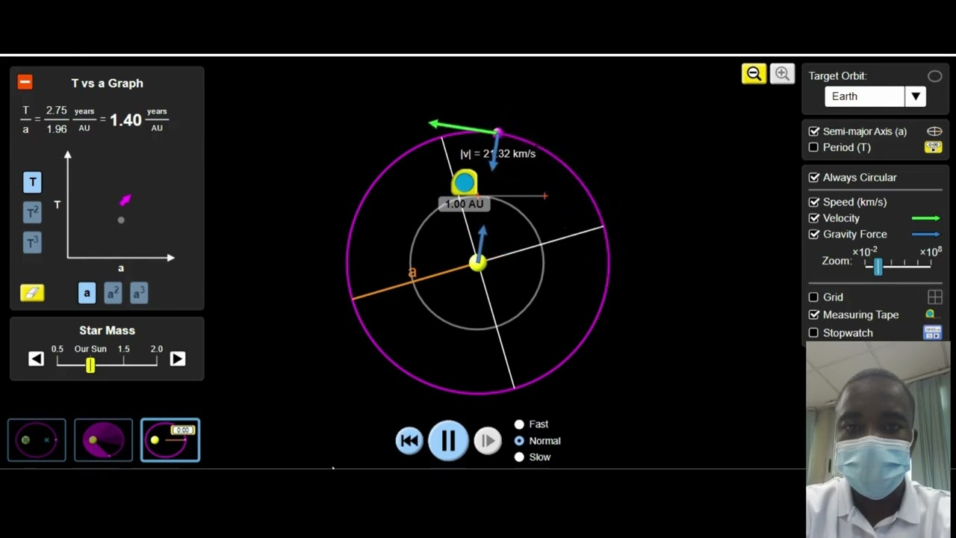Open the second-law swept area scene thumbnail
This screenshot has height=538, width=956.
[x=103, y=440]
